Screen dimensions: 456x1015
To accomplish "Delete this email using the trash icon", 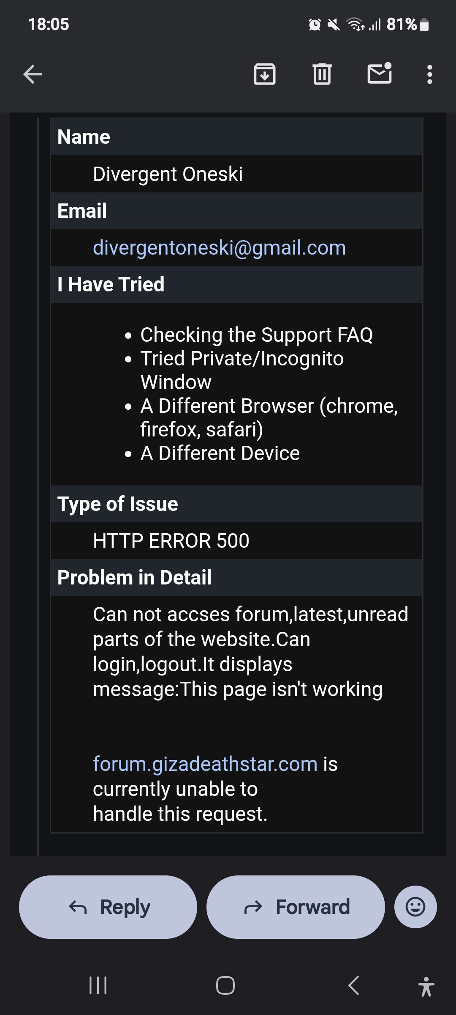I will tap(322, 74).
